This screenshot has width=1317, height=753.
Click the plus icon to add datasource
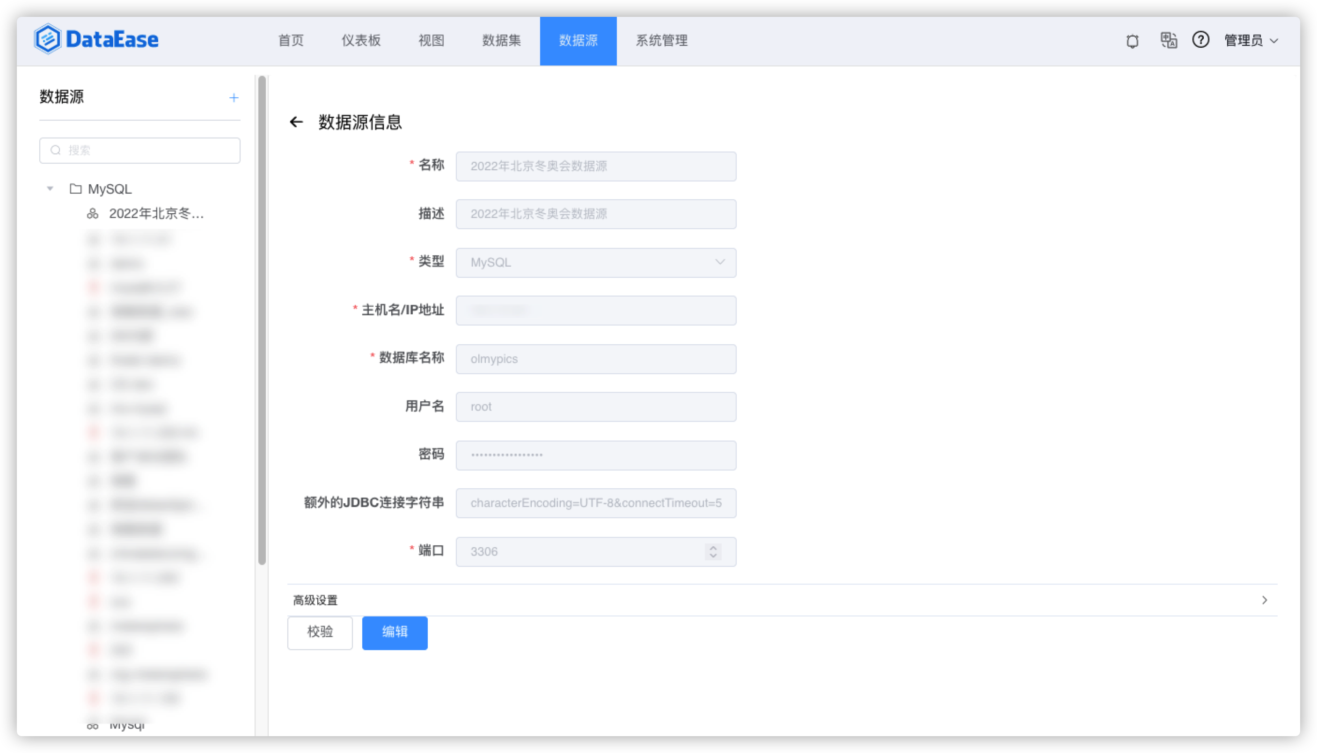(x=234, y=98)
